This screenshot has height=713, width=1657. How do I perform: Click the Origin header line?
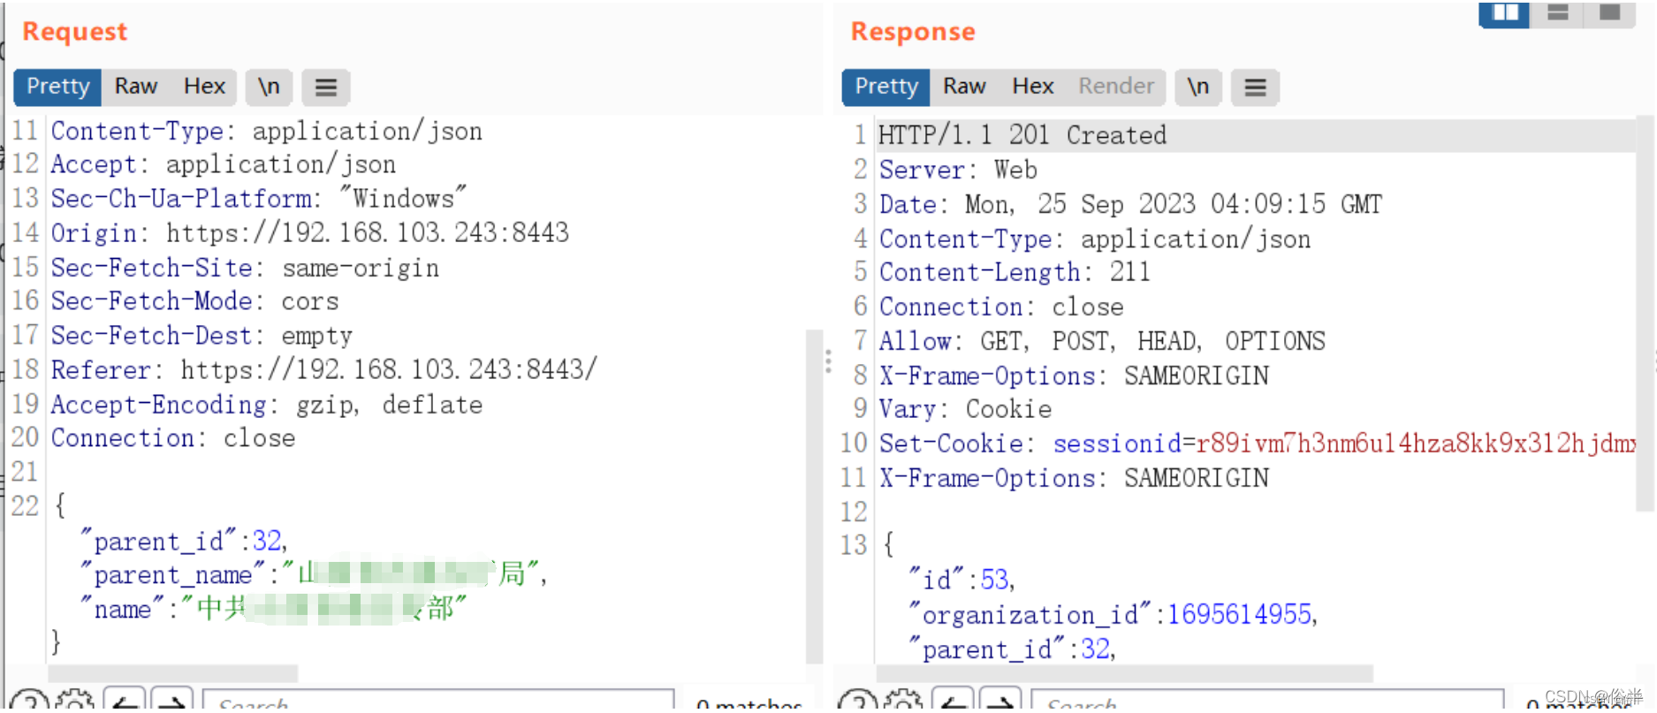coord(309,233)
